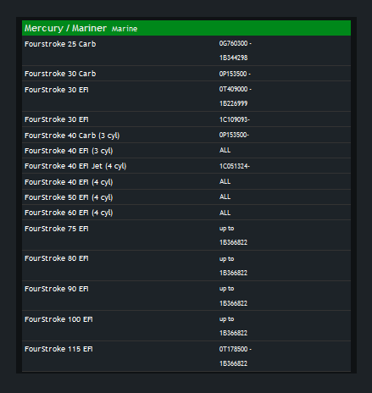Click the FourStroke 75 EFI model name
The width and height of the screenshot is (372, 393).
(x=57, y=229)
